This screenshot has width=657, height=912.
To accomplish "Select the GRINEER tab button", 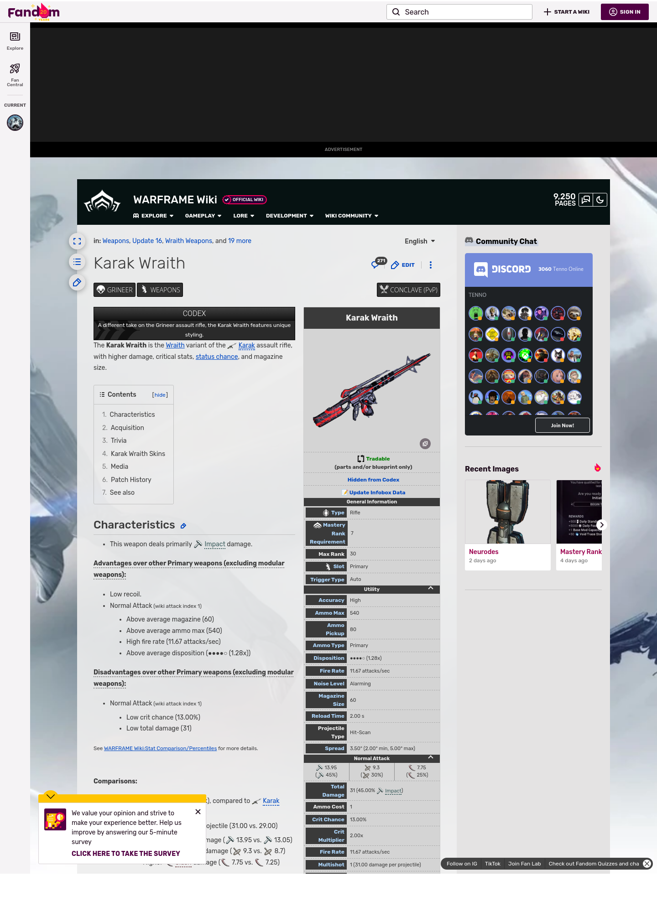I will (115, 290).
